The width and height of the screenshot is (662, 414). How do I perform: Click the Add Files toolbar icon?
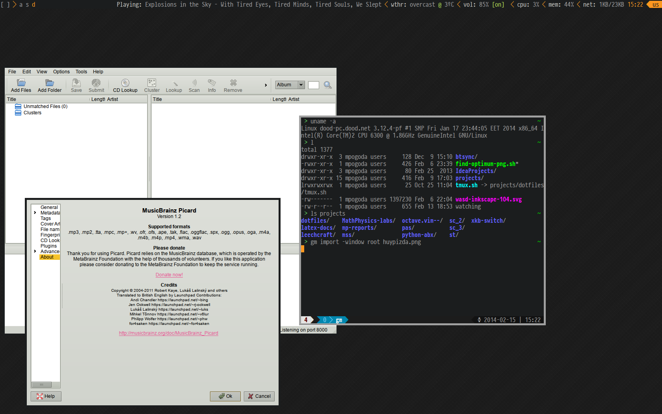21,83
